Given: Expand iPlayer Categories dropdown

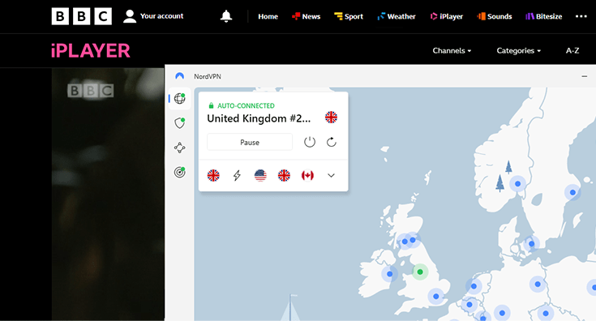Looking at the screenshot, I should pyautogui.click(x=518, y=50).
